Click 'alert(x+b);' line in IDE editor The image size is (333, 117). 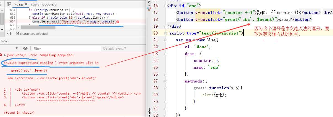pos(214,95)
